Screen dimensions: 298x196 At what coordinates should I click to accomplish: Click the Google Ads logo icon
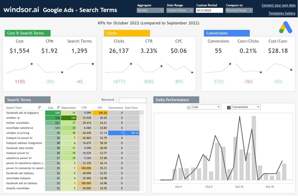point(286,27)
